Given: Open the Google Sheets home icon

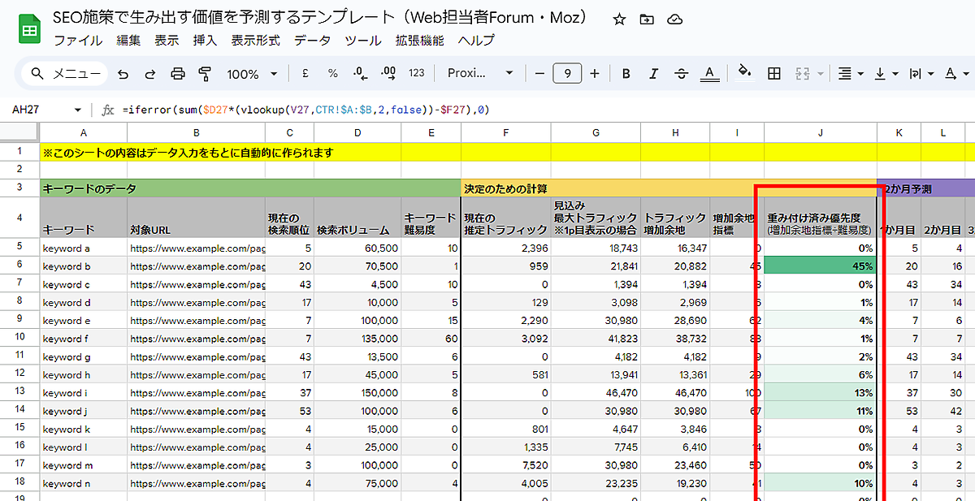Looking at the screenshot, I should coord(30,29).
